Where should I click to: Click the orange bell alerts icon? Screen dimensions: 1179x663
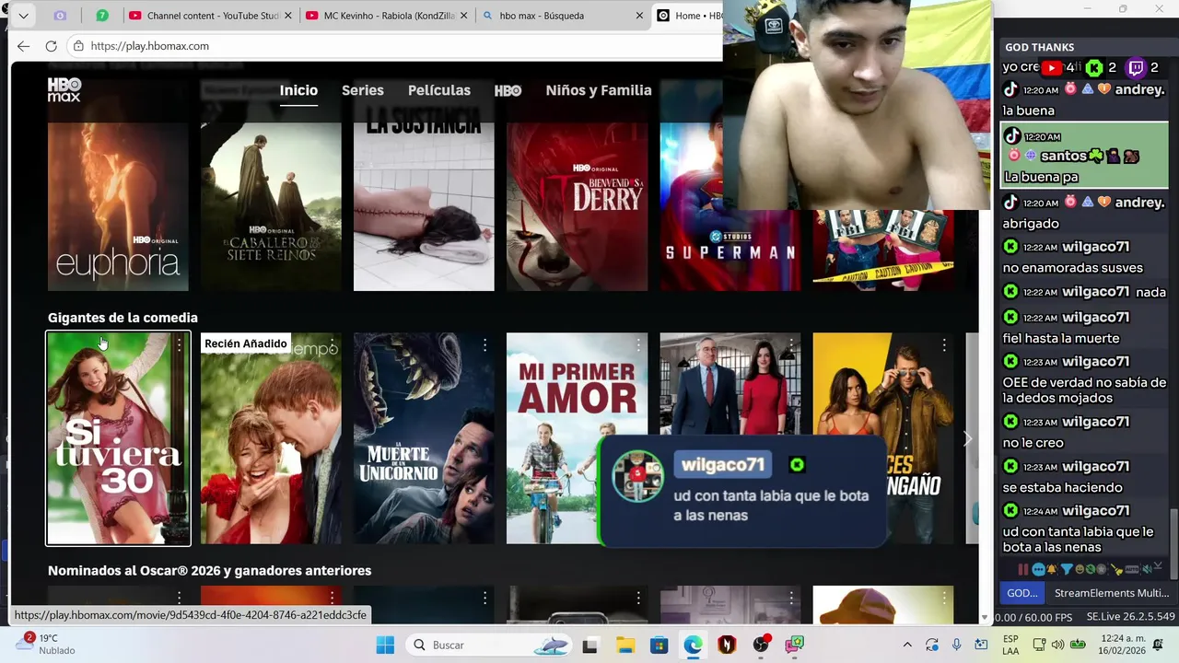1052,569
